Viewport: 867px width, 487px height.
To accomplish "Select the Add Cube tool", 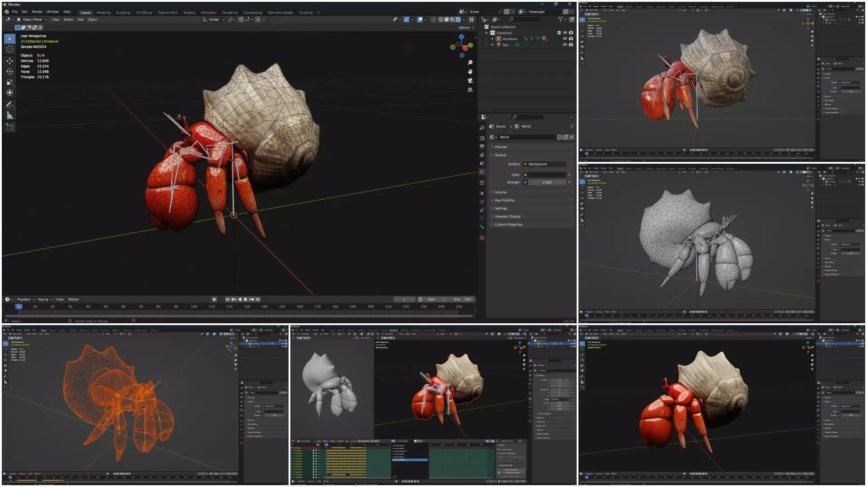I will [x=9, y=127].
